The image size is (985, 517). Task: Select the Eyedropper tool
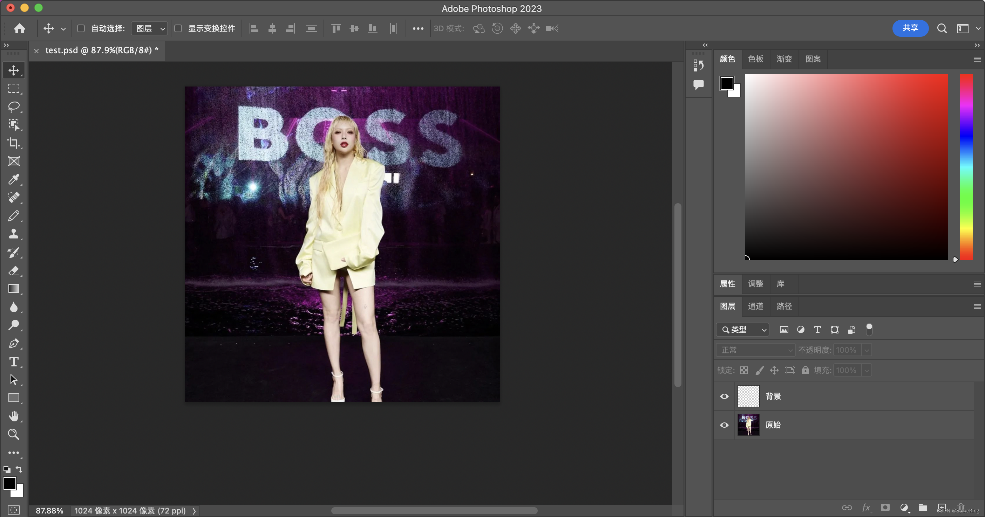[x=14, y=179]
